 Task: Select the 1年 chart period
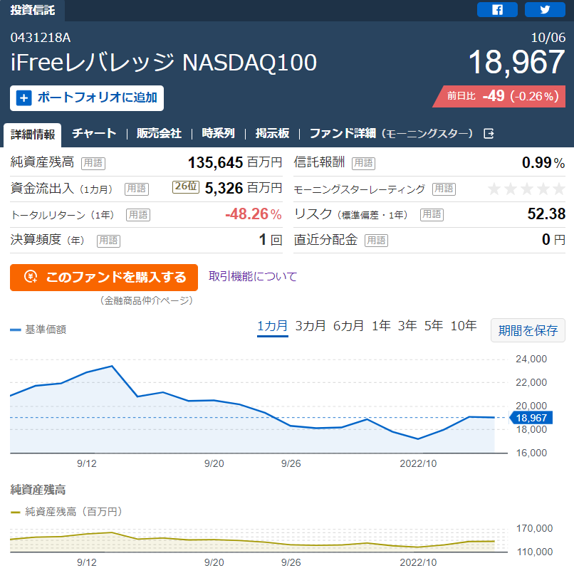tap(381, 326)
